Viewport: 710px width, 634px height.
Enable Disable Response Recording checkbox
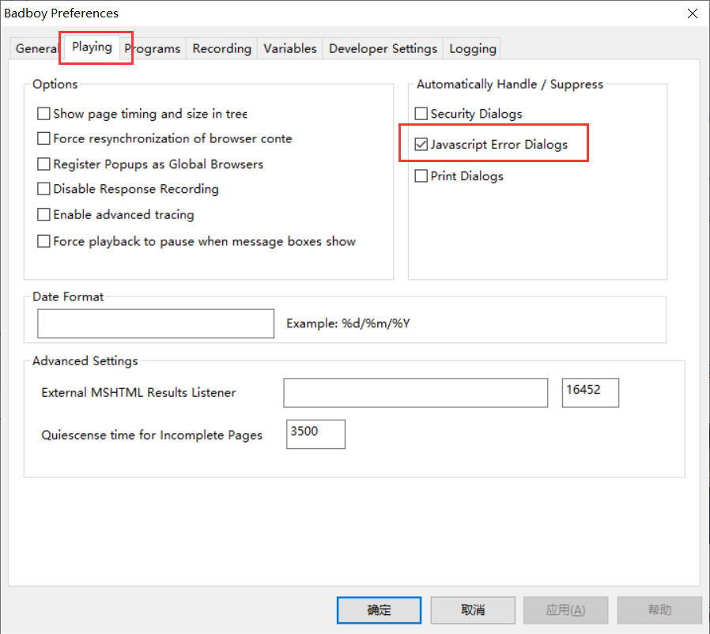44,189
